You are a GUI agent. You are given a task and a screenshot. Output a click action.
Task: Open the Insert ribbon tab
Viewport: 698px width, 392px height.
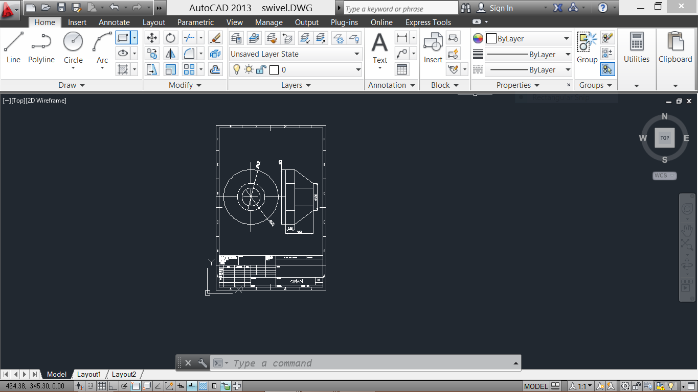pos(77,22)
